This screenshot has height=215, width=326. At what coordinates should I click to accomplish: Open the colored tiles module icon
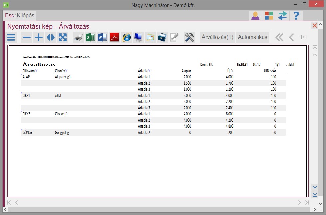[x=269, y=16]
